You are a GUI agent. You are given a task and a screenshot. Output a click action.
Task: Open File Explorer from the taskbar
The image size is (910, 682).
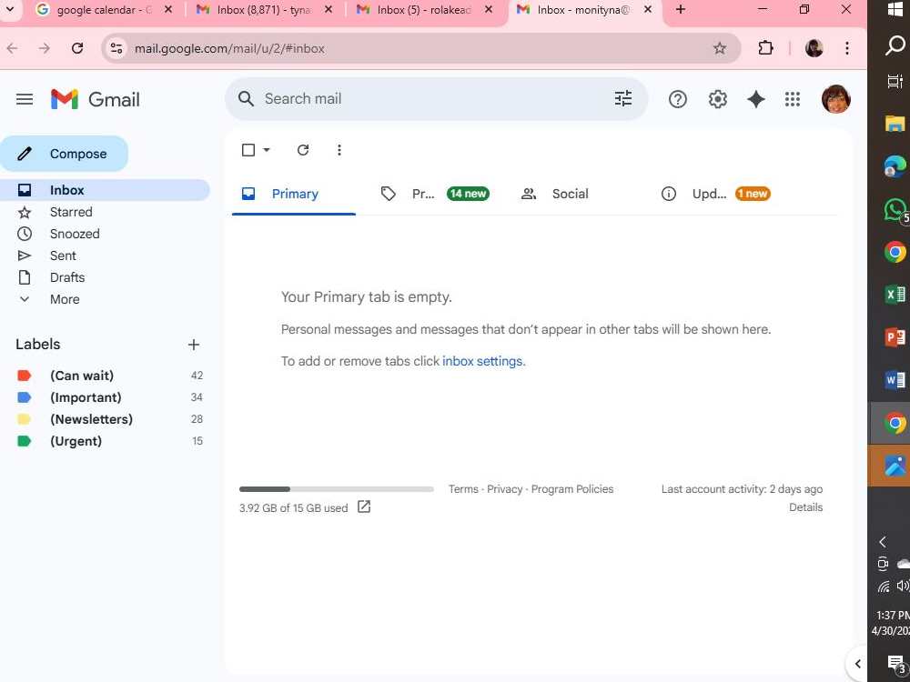895,124
